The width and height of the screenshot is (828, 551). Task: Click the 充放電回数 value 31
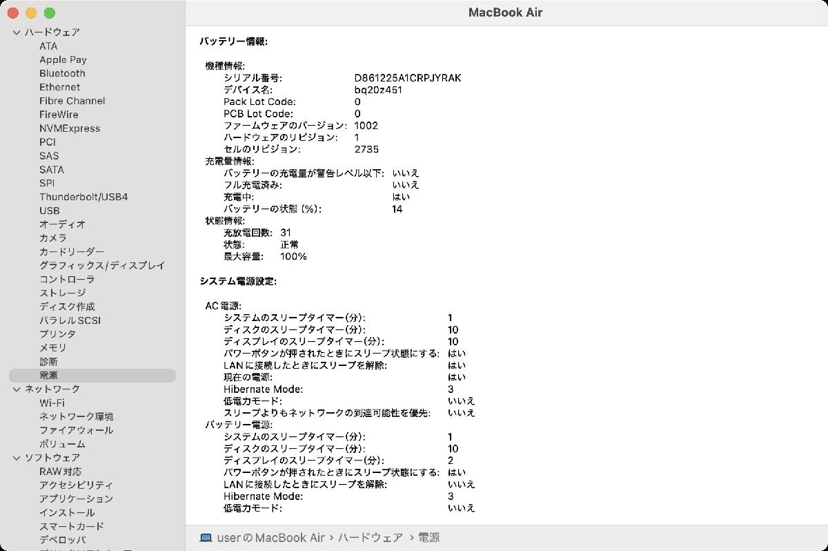pos(286,233)
